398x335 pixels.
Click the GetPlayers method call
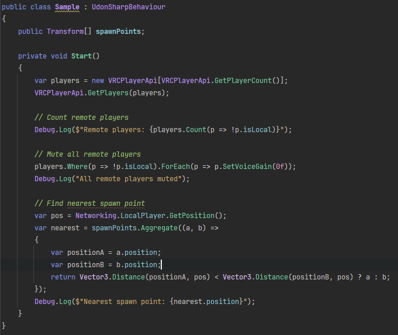[106, 92]
